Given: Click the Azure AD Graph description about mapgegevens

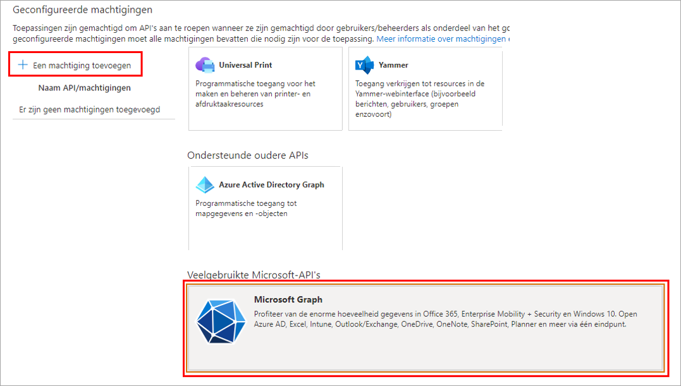Looking at the screenshot, I should 246,208.
